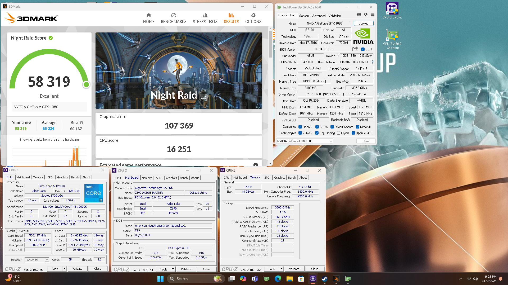Click the GPU-Z BIOS export share icon
This screenshot has width=508, height=285.
click(355, 49)
